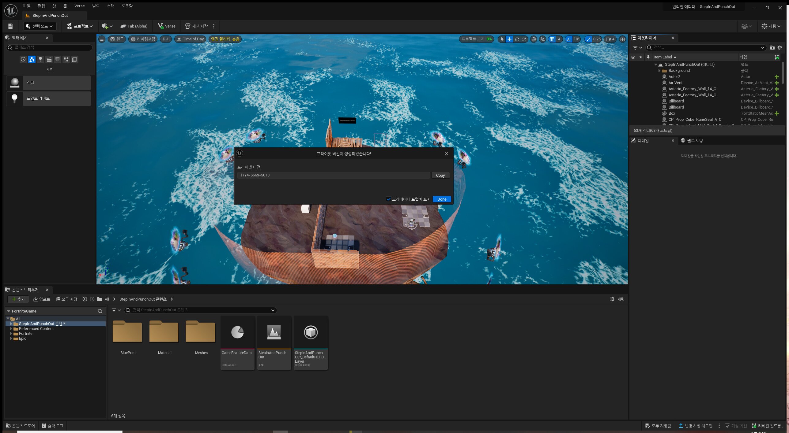Click the world coordinate system globe icon
Viewport: 789px width, 433px height.
[x=534, y=39]
